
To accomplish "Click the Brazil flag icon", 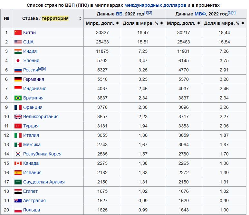I will 18,98.
